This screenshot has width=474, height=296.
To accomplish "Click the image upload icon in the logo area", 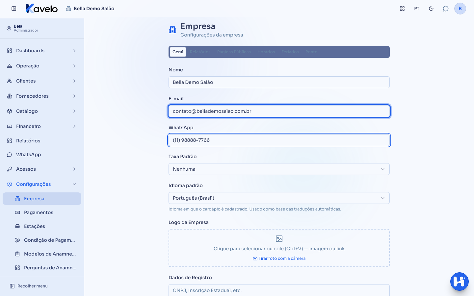I will coord(279,239).
